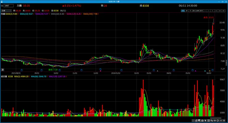The width and height of the screenshot is (228, 123).
Task: Switch to the 60-minute period button
Action: 223,11
